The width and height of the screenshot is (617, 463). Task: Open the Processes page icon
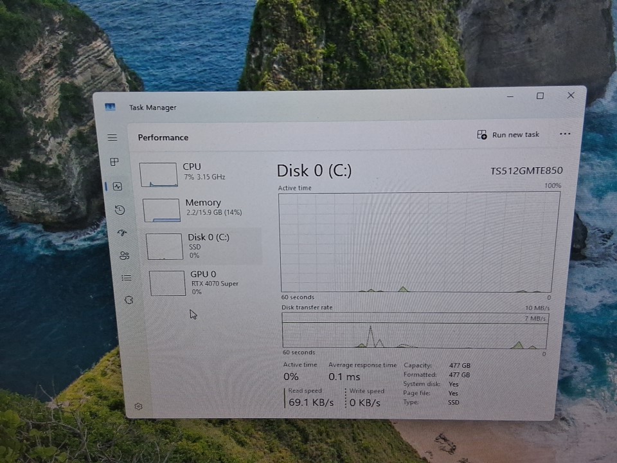[114, 162]
